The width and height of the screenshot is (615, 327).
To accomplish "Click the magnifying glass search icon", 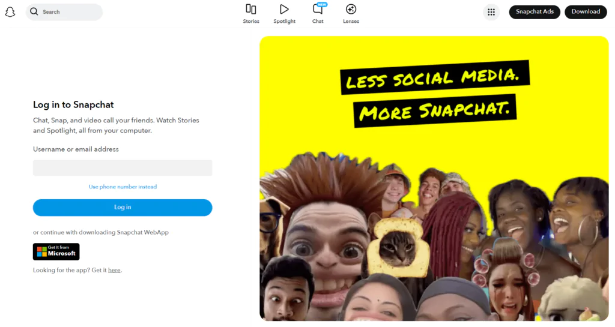I will click(x=34, y=12).
